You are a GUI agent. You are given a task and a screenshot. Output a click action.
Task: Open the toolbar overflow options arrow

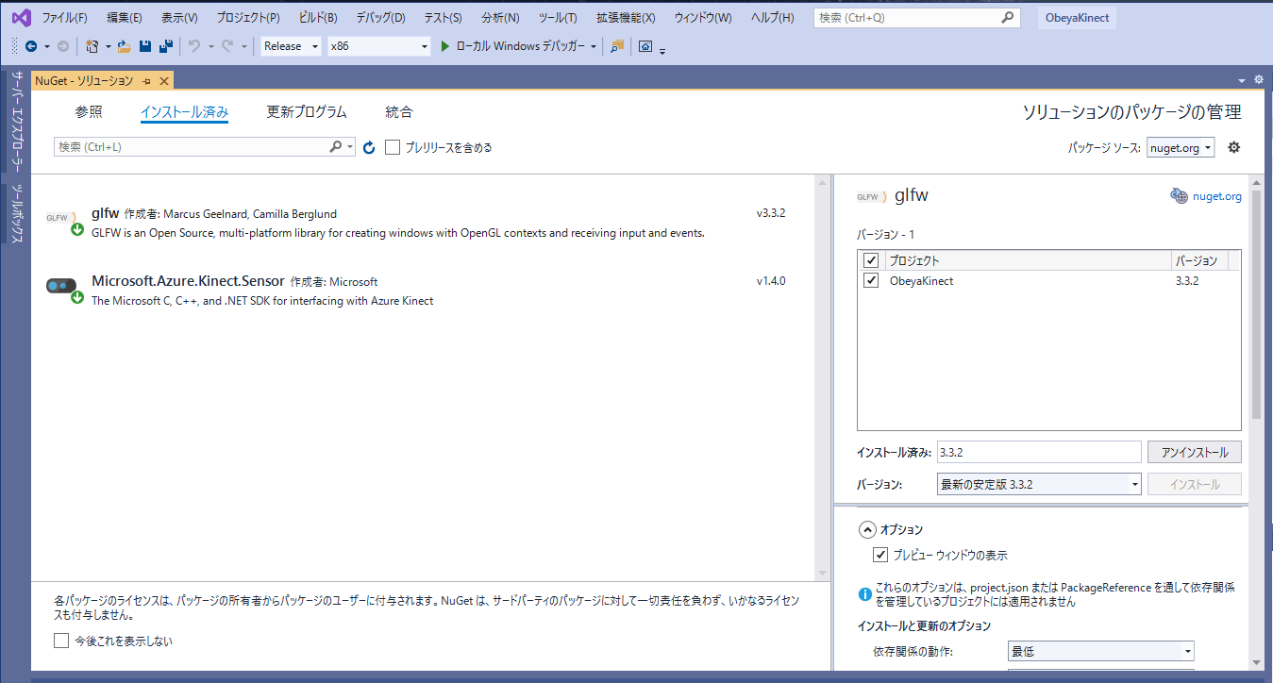662,51
